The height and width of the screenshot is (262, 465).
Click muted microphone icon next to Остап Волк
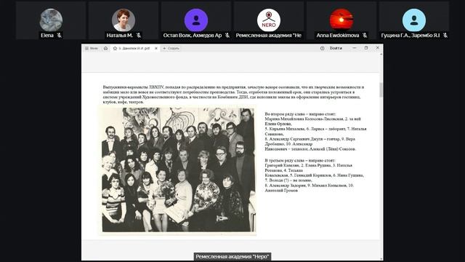pyautogui.click(x=227, y=36)
